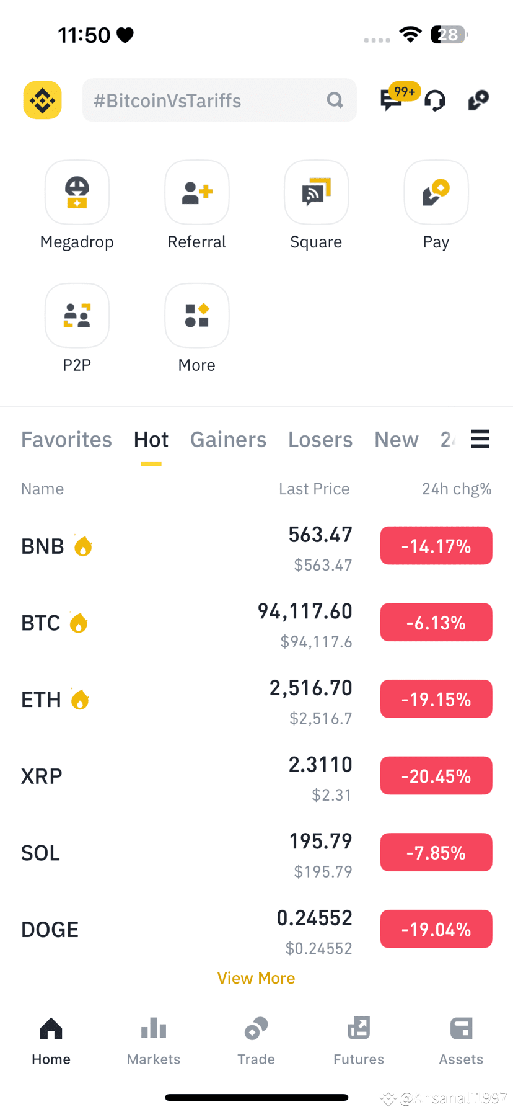
Task: Click the #BitcoinVsTariffs search field
Action: point(219,100)
